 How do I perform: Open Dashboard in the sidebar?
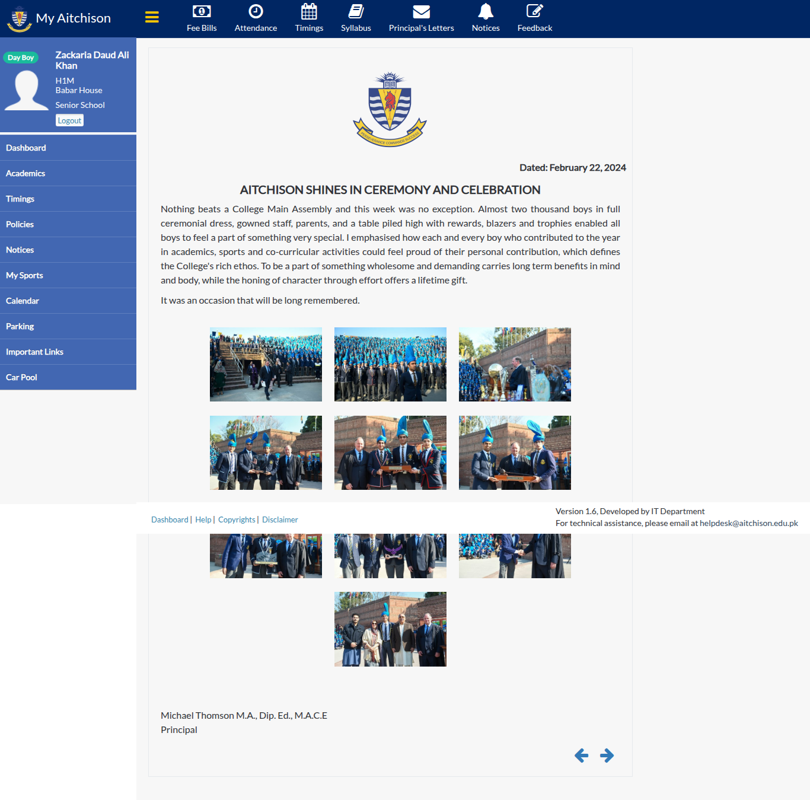tap(68, 148)
